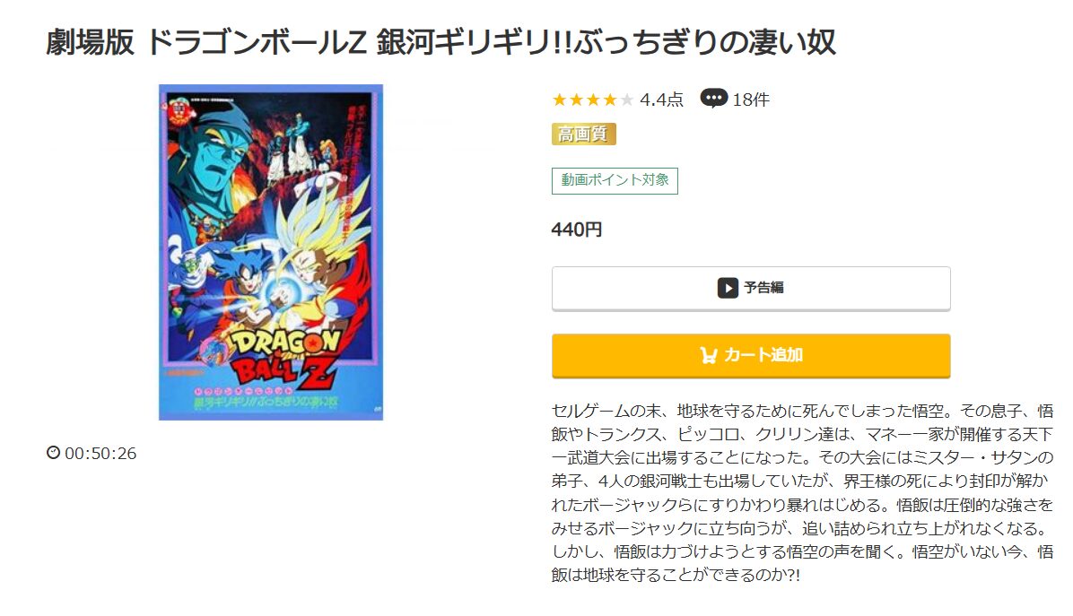Click the 4.4点 rating score
The width and height of the screenshot is (1073, 616).
coord(661,100)
